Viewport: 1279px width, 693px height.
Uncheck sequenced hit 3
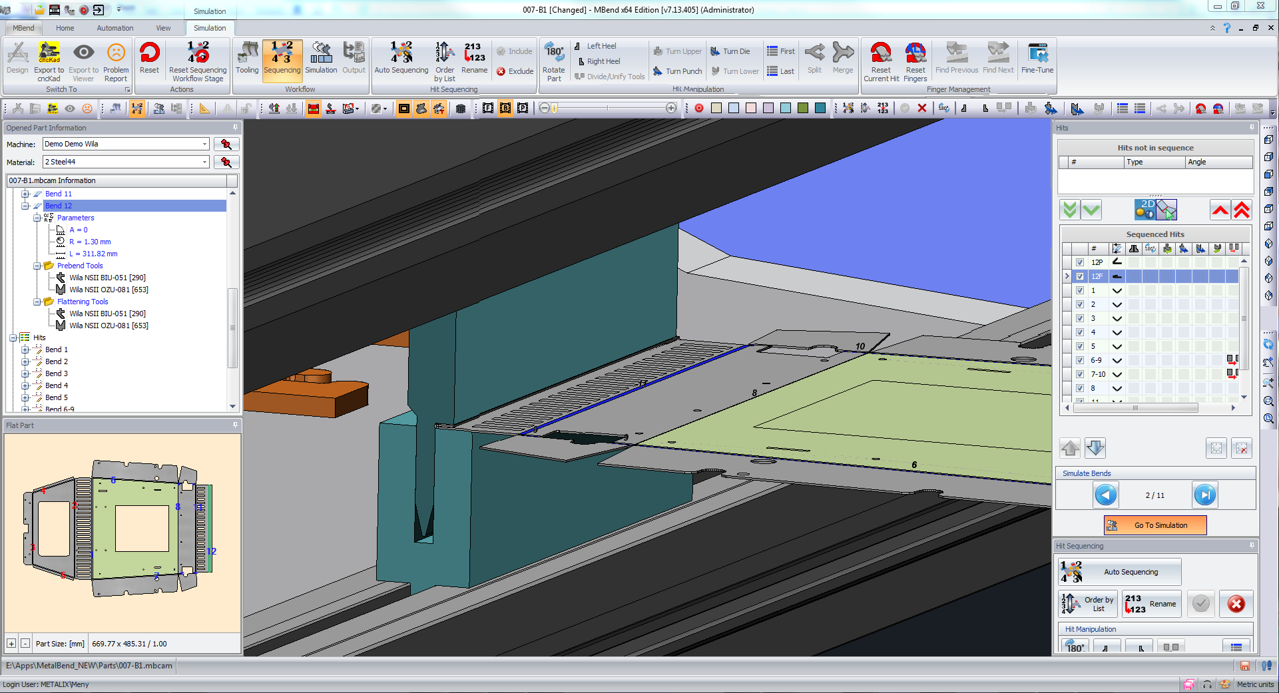[x=1080, y=318]
